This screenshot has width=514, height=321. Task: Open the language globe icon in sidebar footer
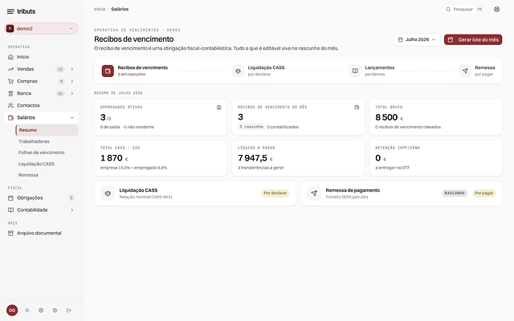41,311
